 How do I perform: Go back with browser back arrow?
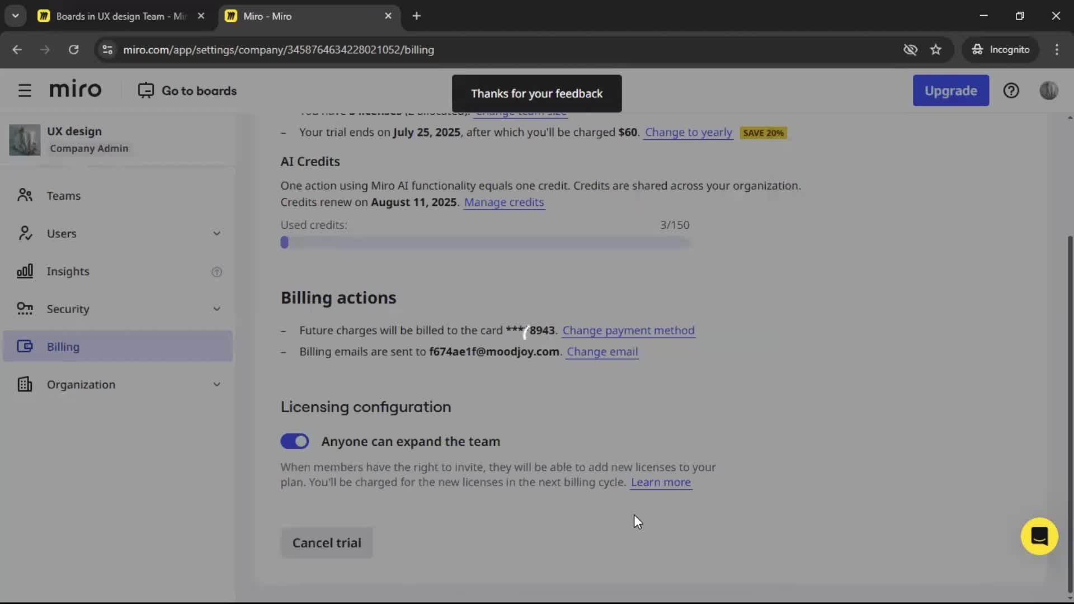click(17, 50)
